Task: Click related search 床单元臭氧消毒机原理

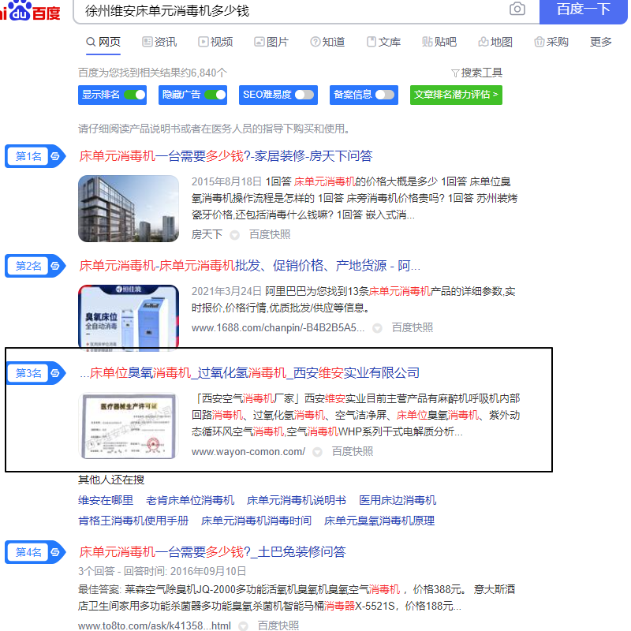Action: point(379,521)
